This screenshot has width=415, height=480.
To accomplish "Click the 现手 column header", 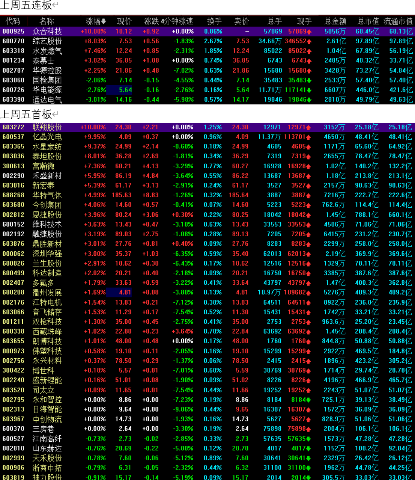I will 304,21.
